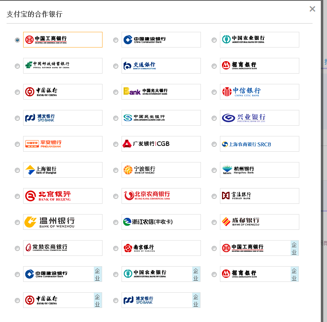Select the 富滇银行 Fudian logo tile
The height and width of the screenshot is (322, 327).
pos(260,196)
